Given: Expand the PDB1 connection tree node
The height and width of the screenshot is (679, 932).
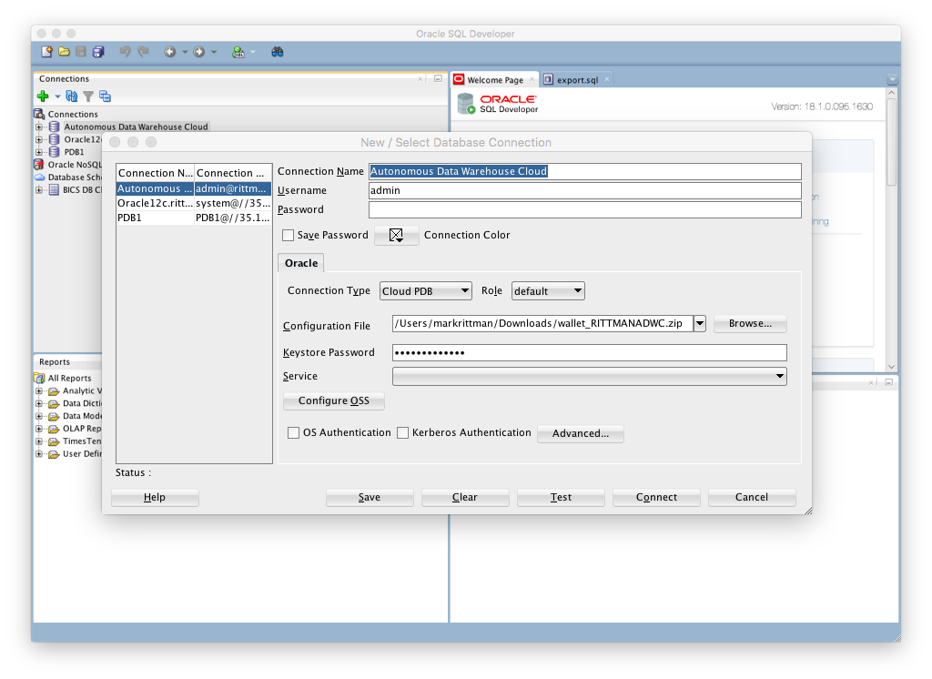Looking at the screenshot, I should click(x=39, y=152).
